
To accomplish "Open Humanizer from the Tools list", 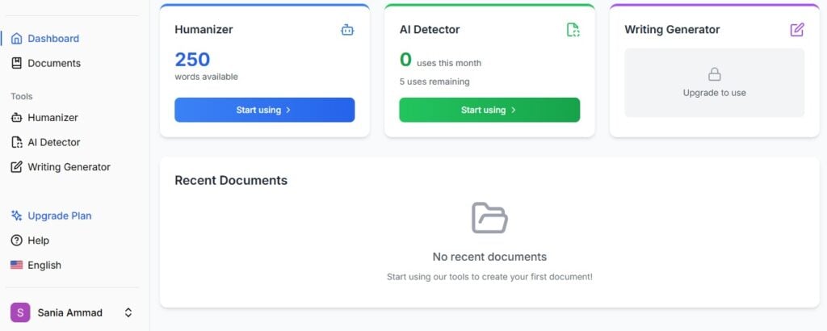I will (x=52, y=118).
